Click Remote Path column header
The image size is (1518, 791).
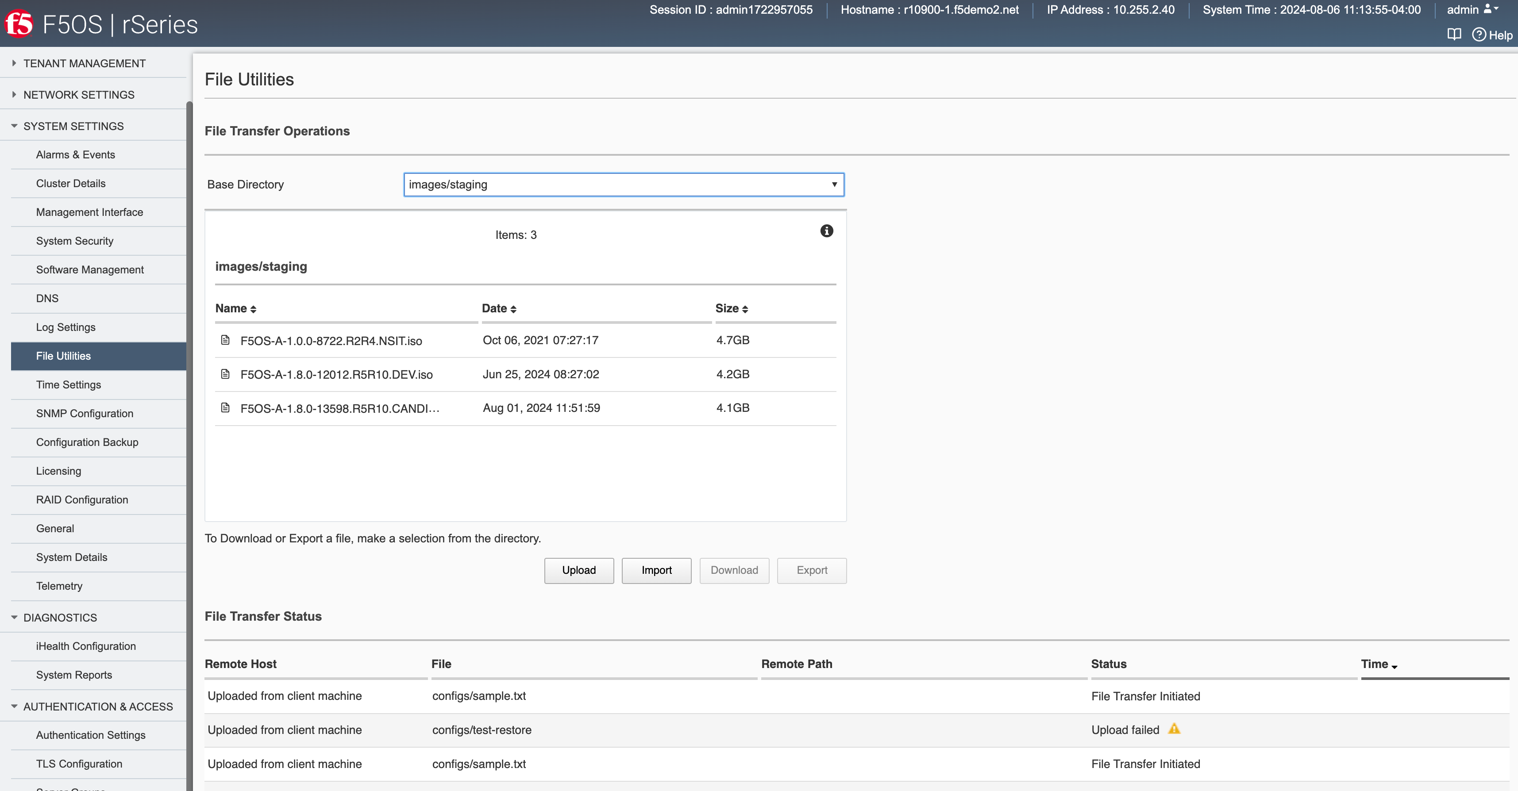797,664
